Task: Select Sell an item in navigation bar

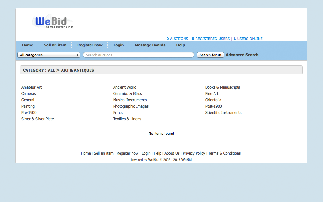Action: tap(55, 45)
